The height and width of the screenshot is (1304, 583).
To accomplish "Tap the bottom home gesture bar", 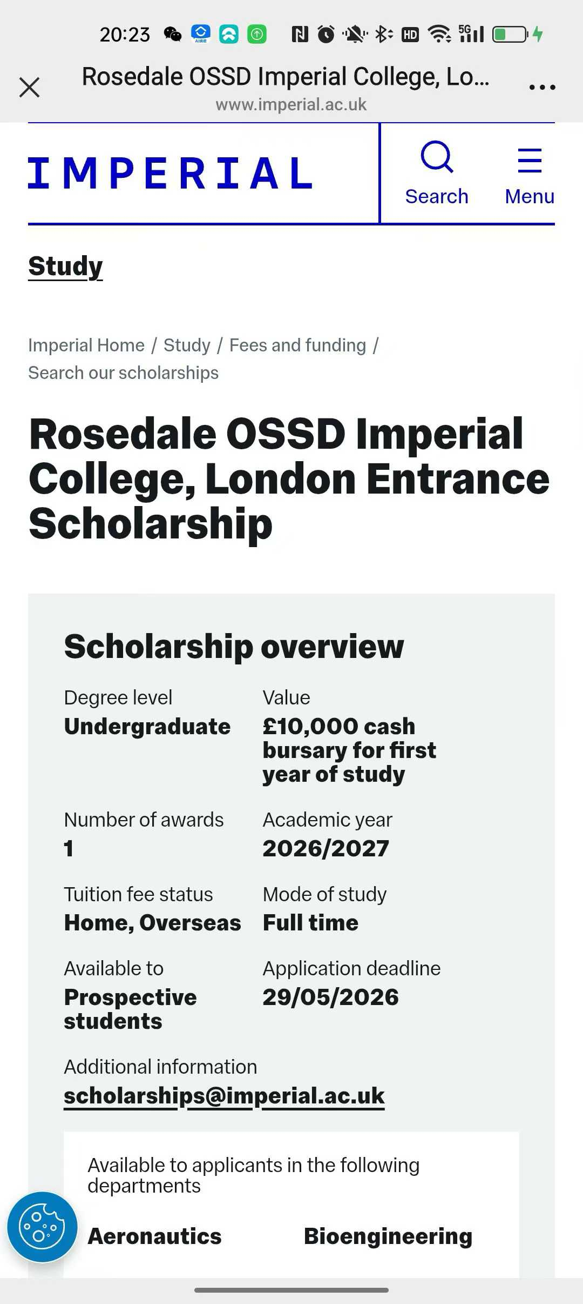I will (x=291, y=1290).
